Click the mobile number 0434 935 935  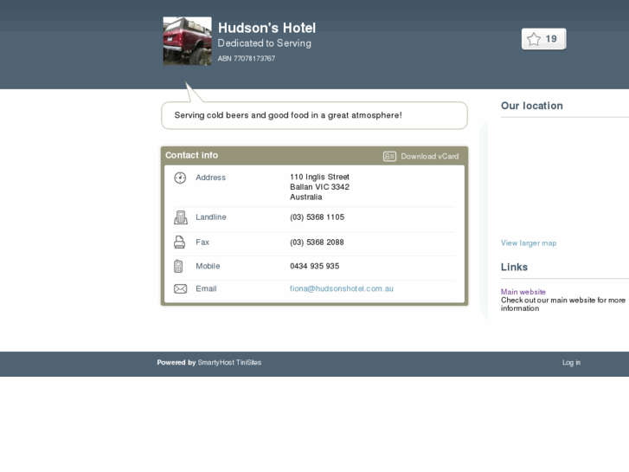[315, 266]
